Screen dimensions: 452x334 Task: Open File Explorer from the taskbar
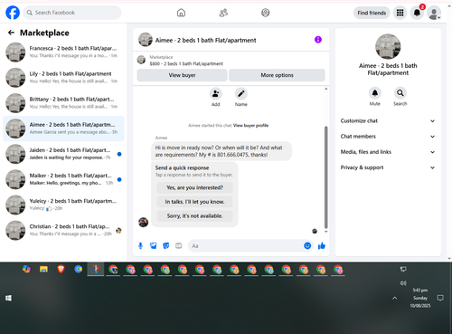tap(43, 269)
